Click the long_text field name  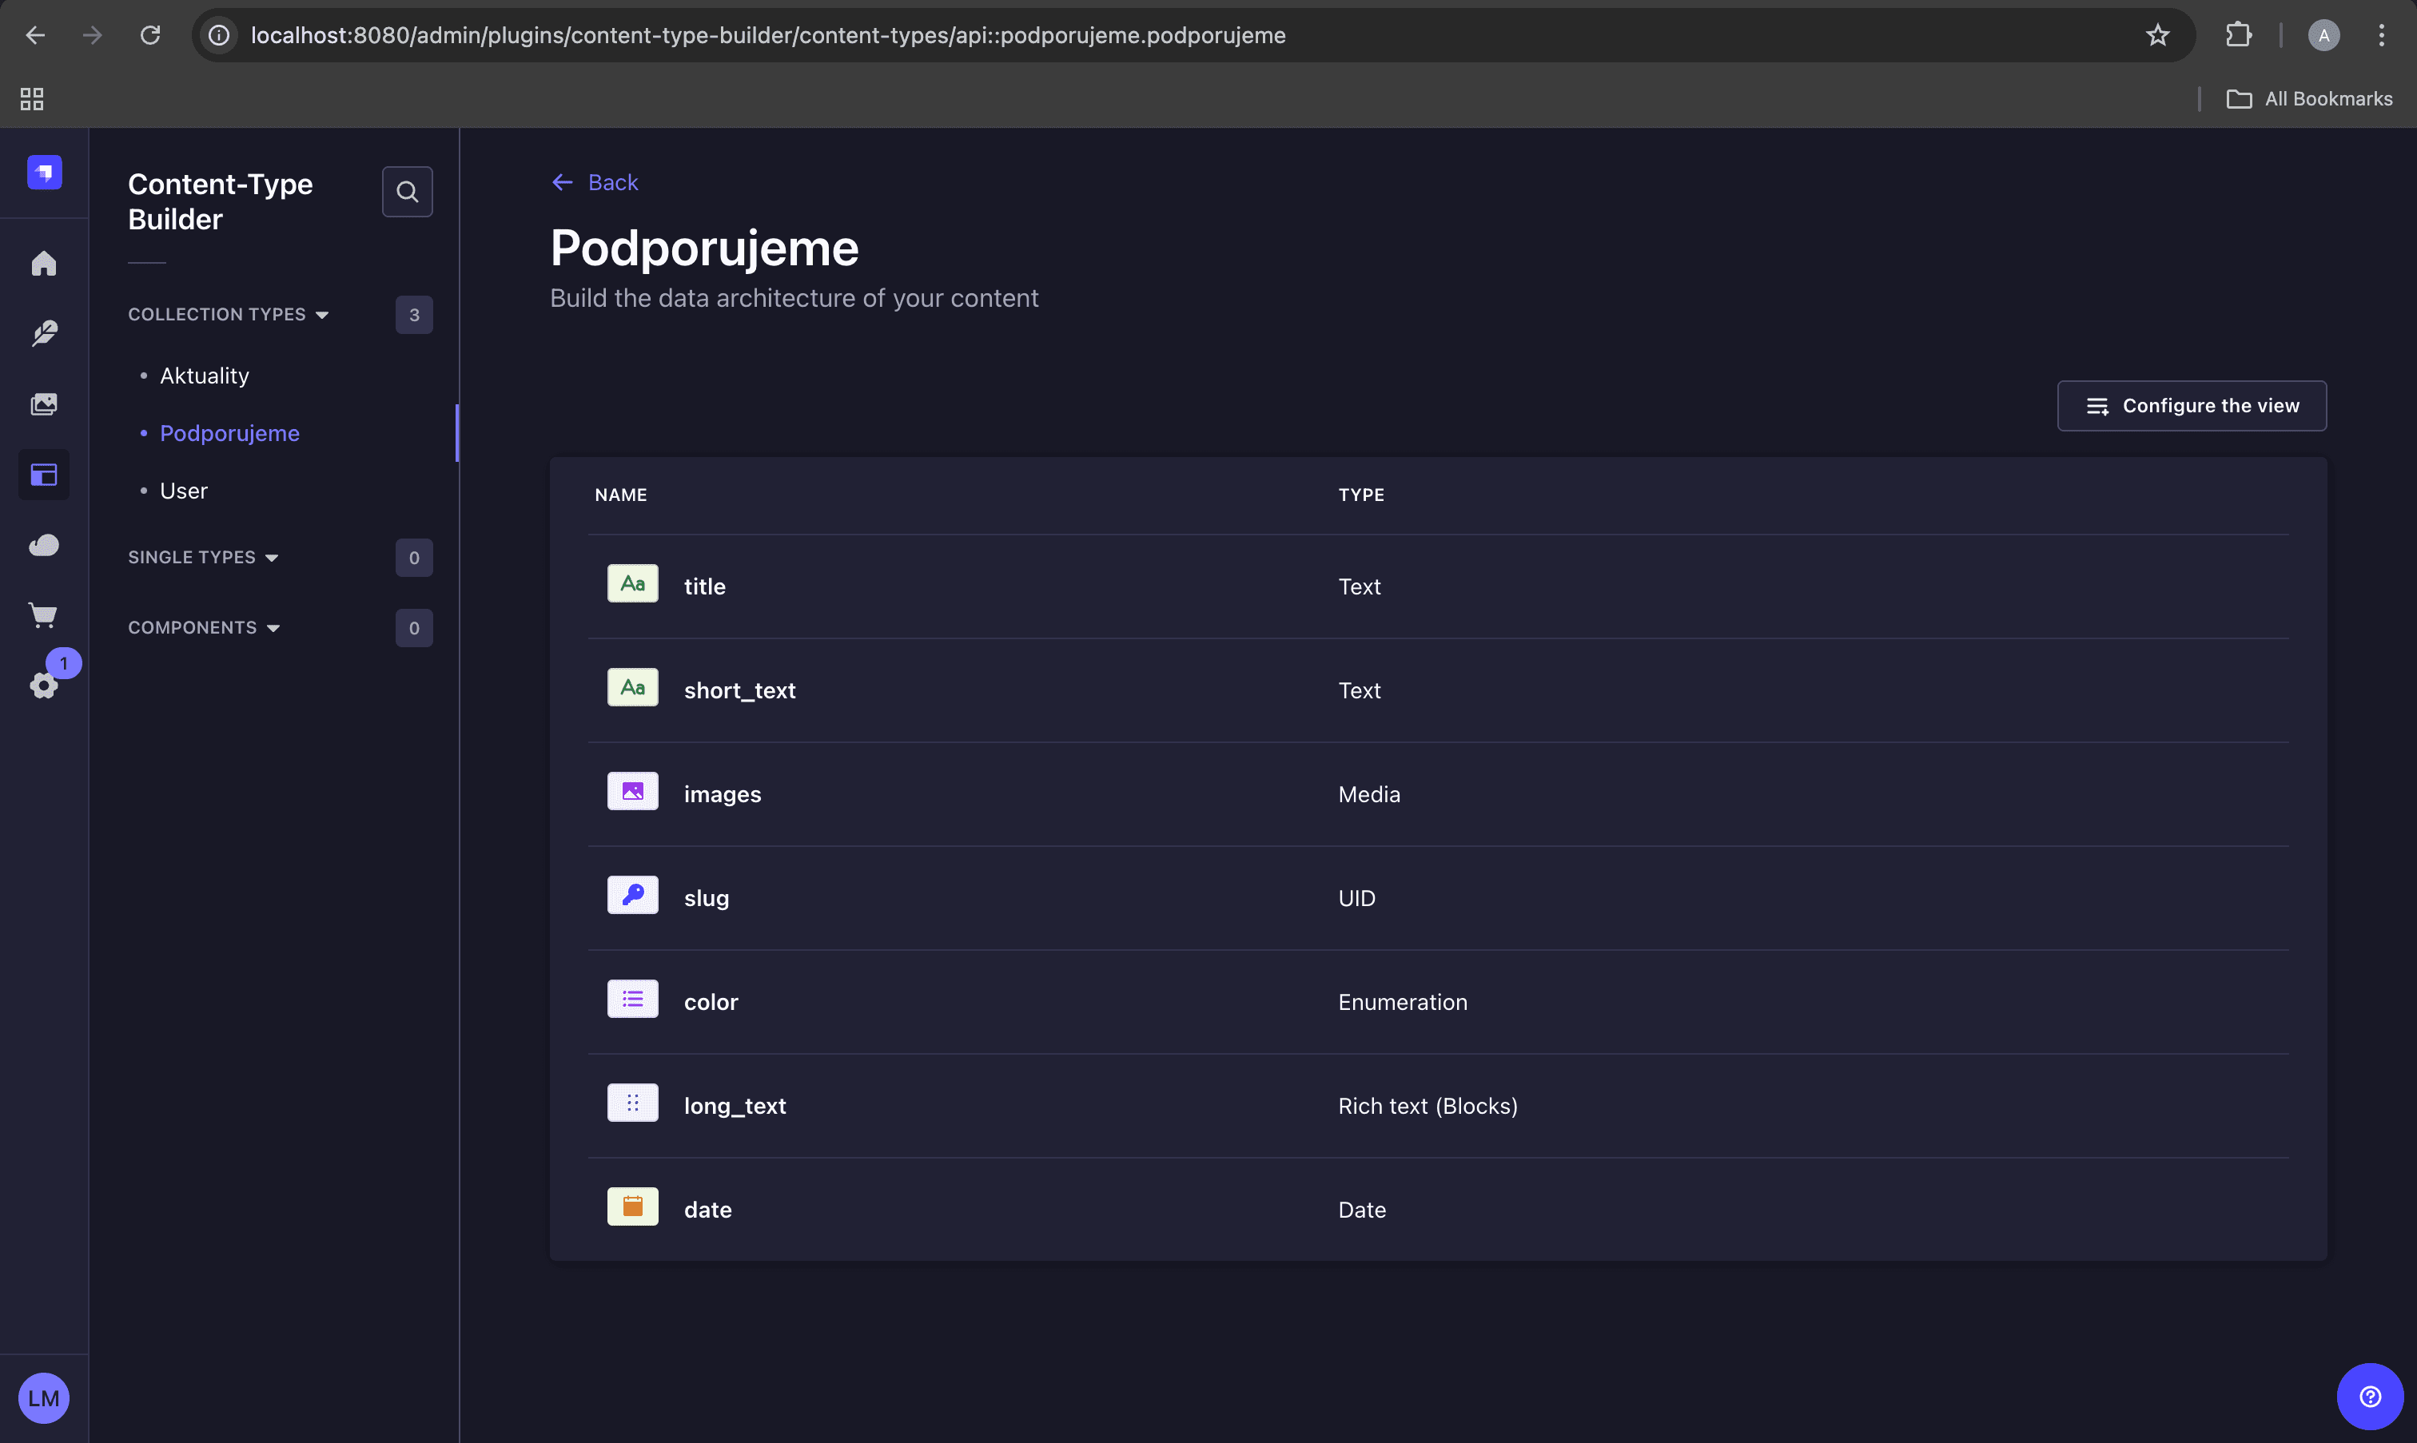(x=735, y=1106)
